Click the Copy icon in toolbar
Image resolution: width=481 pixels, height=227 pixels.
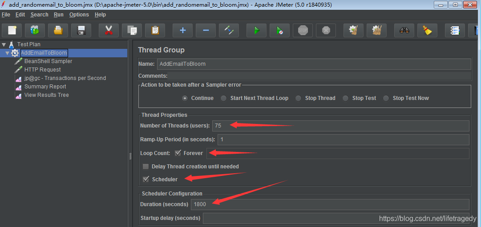[132, 30]
